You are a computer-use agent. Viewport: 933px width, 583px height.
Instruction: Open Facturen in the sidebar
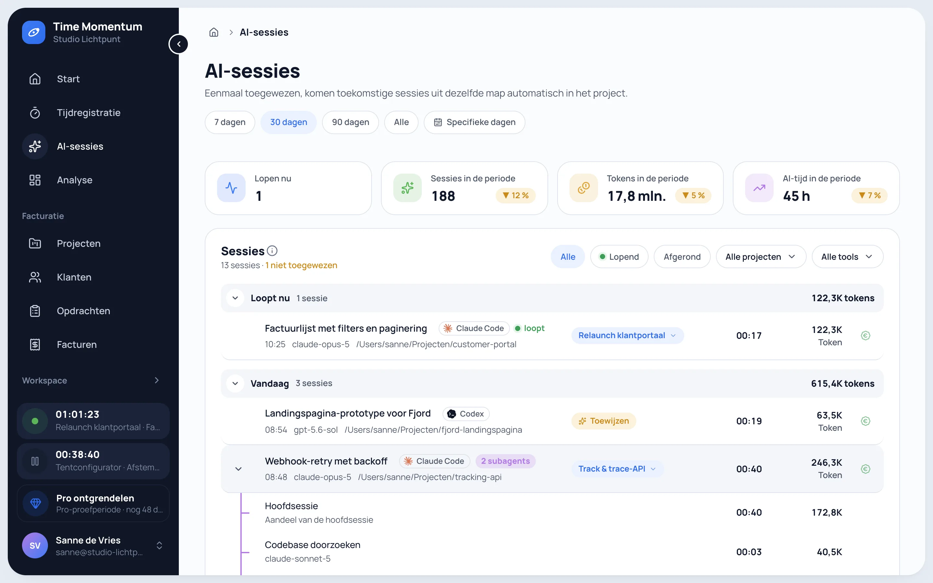93,344
